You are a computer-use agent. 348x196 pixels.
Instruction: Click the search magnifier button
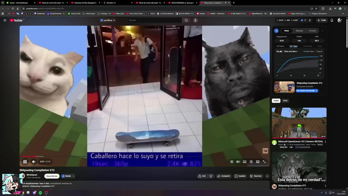point(186,20)
